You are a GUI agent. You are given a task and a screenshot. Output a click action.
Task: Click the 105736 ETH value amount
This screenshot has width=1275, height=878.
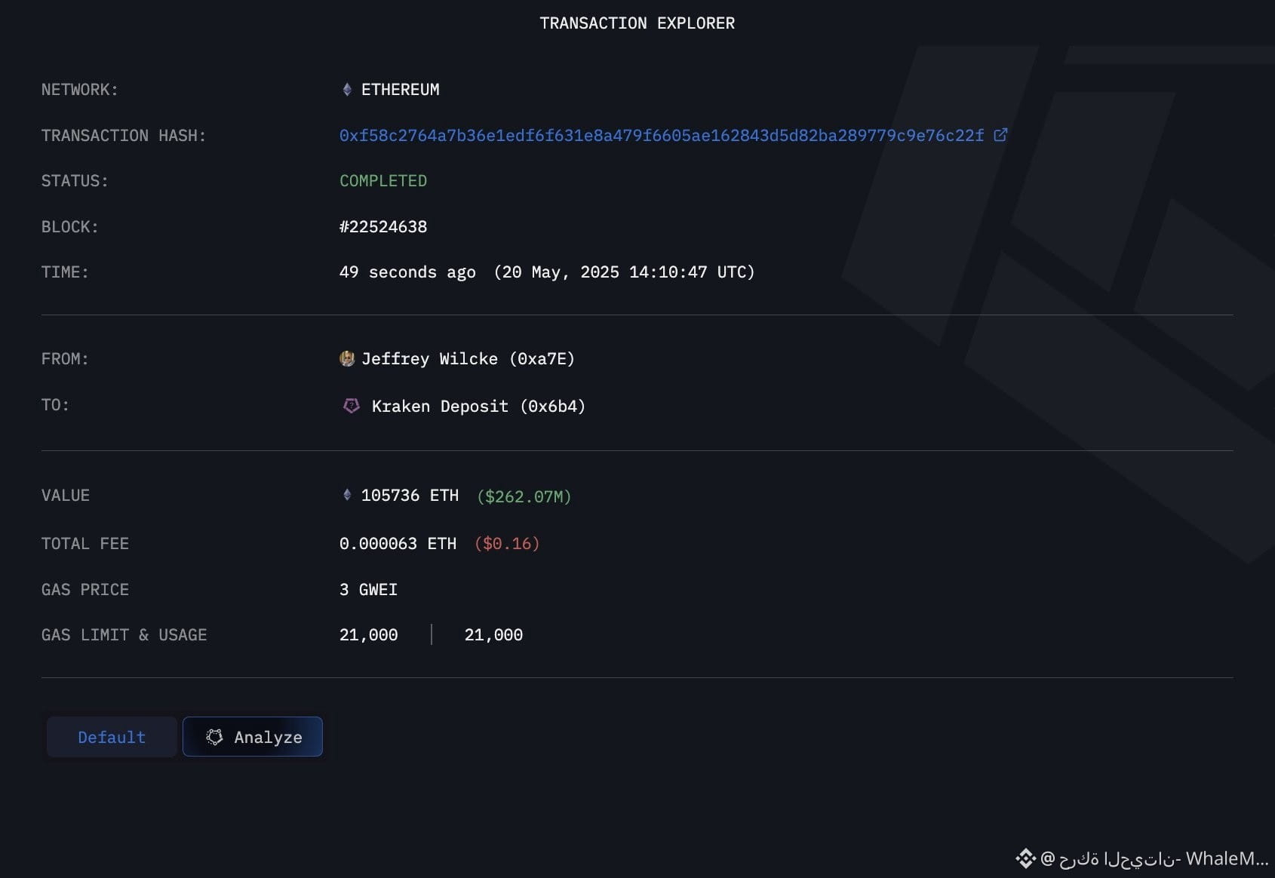(x=410, y=496)
